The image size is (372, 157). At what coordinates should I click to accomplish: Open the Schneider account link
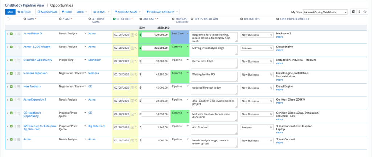(94, 60)
